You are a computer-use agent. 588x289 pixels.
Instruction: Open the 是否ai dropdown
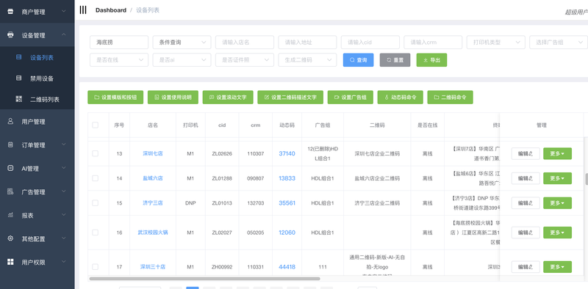pyautogui.click(x=182, y=60)
